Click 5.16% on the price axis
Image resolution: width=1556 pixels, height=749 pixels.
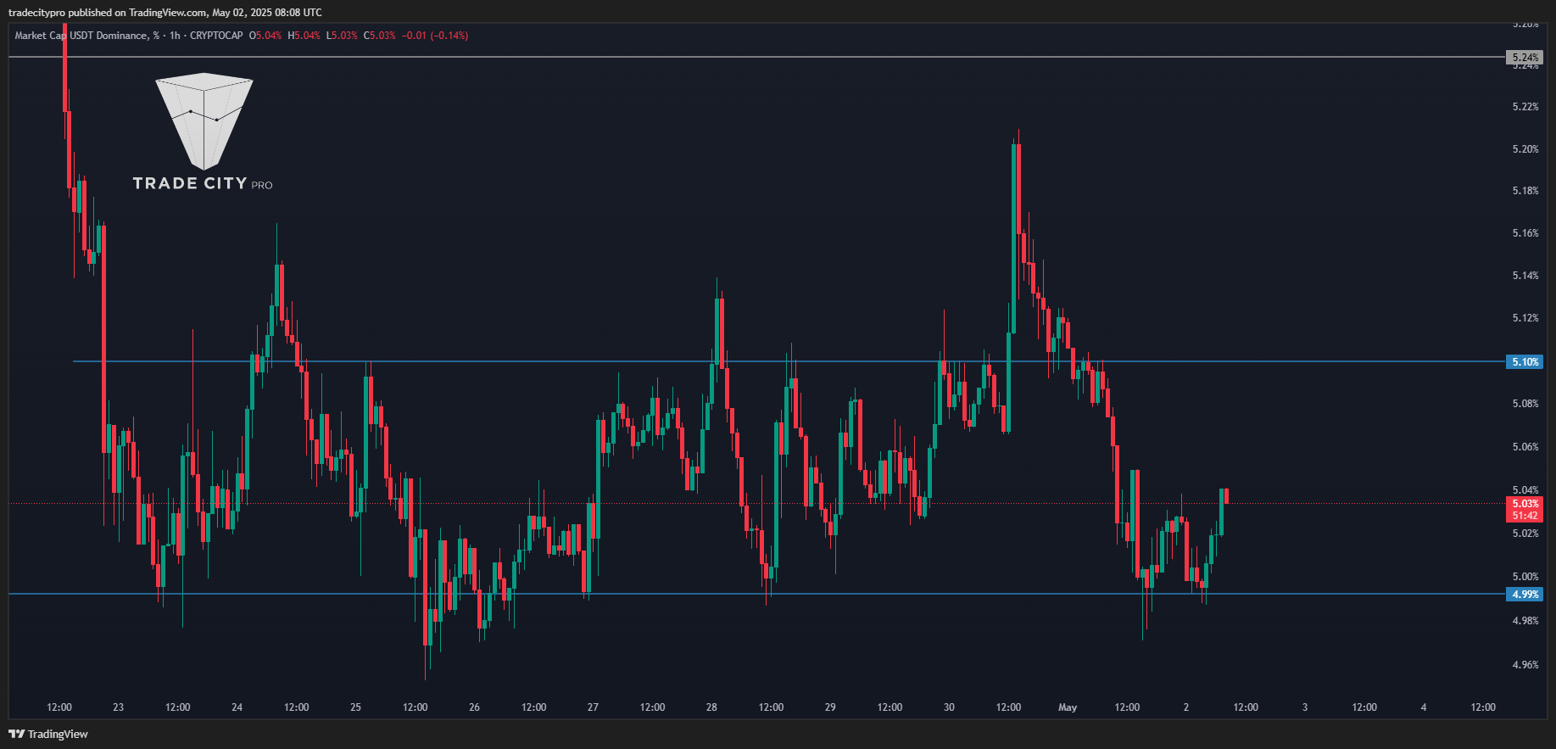tap(1525, 233)
